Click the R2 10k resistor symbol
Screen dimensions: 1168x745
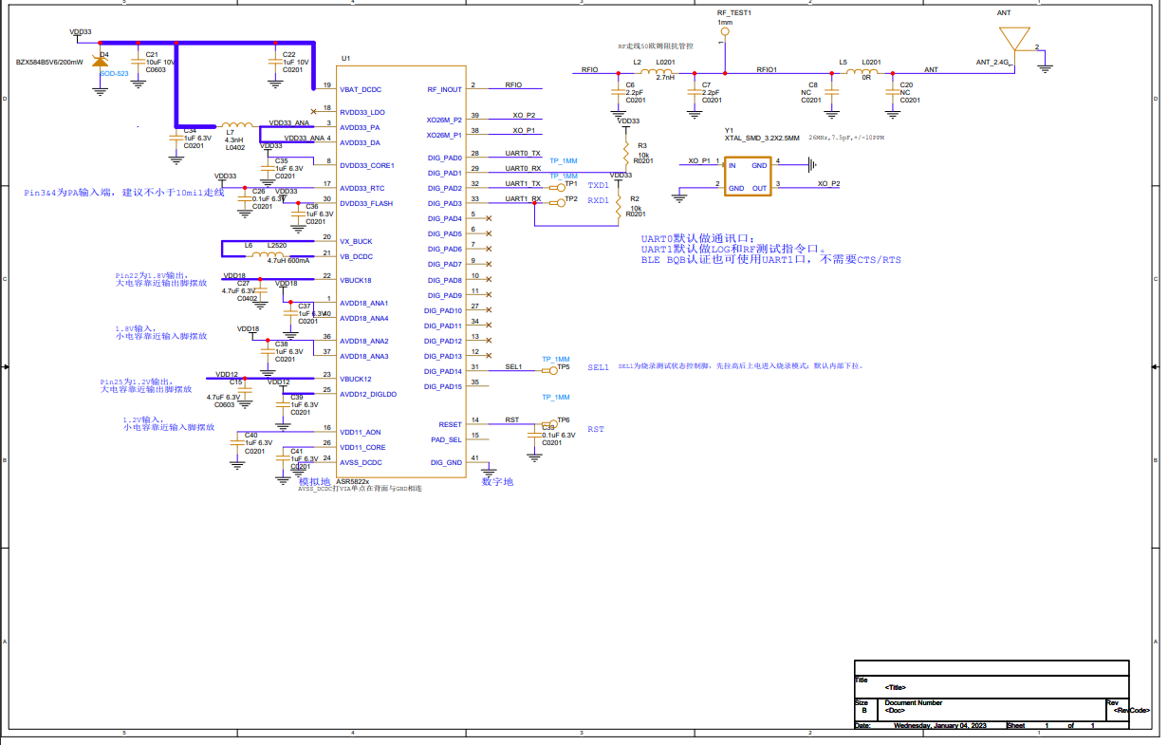coord(620,204)
